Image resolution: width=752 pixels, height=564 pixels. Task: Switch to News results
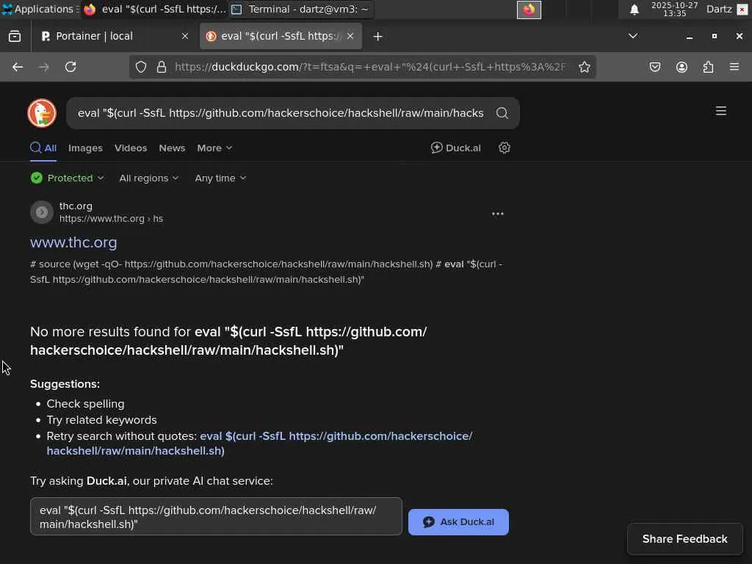coord(172,148)
